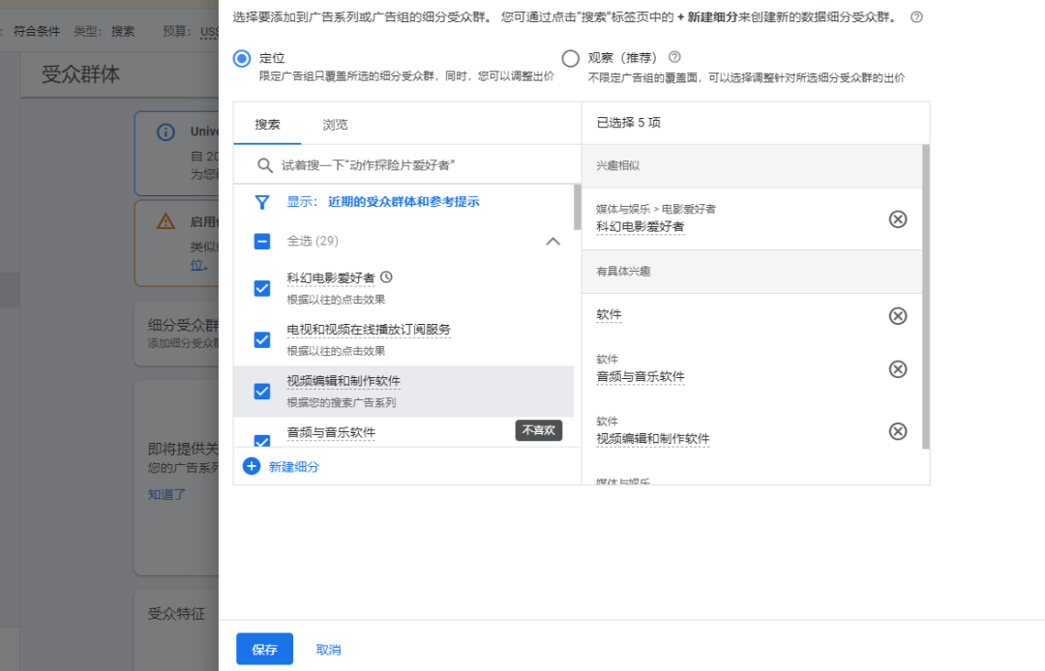Click the 已选择 5 项 header
Image resolution: width=1045 pixels, height=671 pixels.
(628, 123)
